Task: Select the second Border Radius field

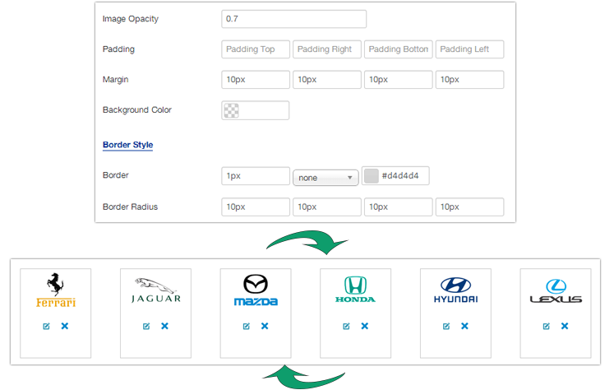Action: (327, 207)
